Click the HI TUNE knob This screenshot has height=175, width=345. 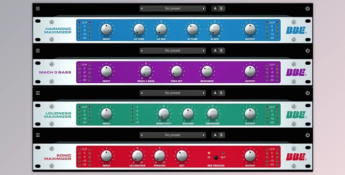tap(192, 29)
